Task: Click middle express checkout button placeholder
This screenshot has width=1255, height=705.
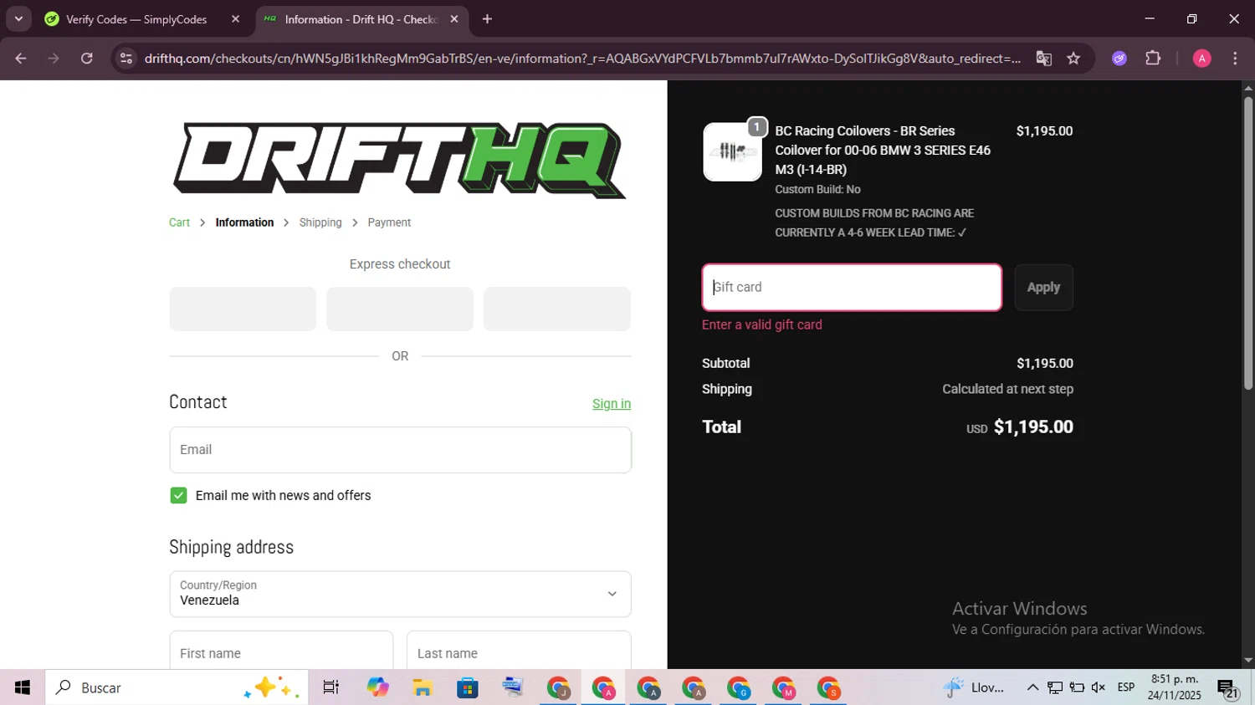Action: click(x=400, y=309)
